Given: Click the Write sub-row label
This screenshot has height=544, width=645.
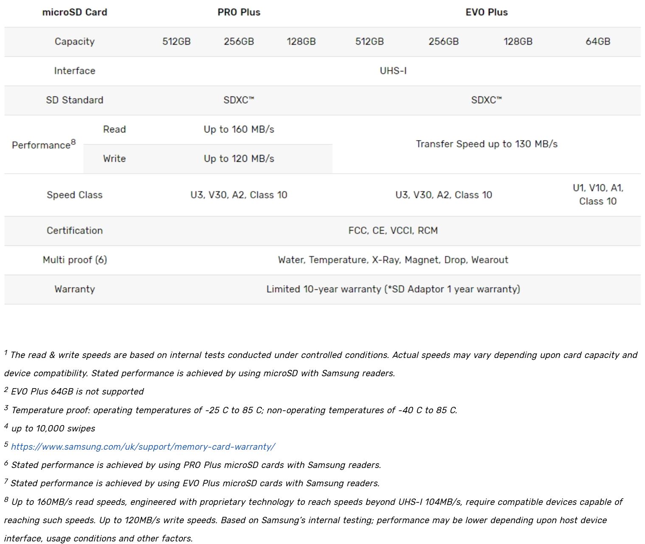Looking at the screenshot, I should tap(114, 159).
